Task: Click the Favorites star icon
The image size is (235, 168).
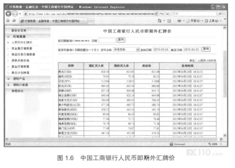Action: click(8, 21)
